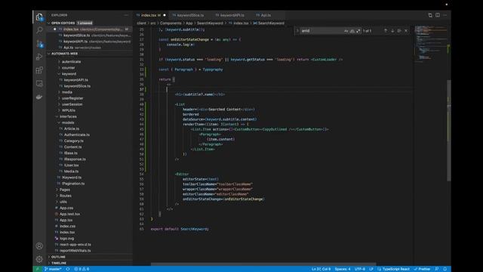Open the Search view in activity bar

pos(39,30)
